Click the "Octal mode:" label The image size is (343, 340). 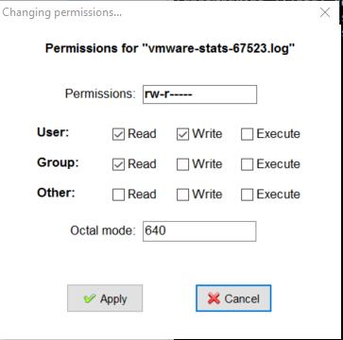103,230
